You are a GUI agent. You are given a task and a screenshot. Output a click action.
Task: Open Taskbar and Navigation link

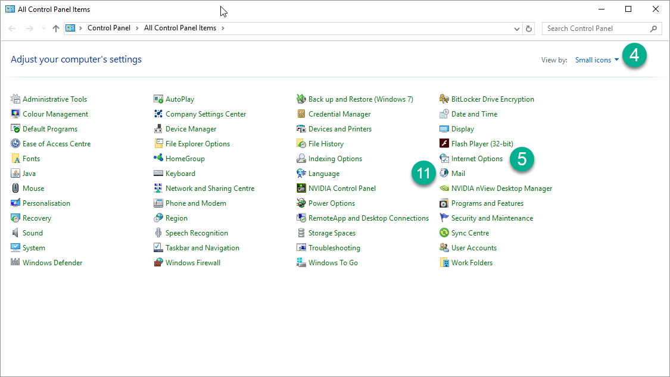(202, 248)
